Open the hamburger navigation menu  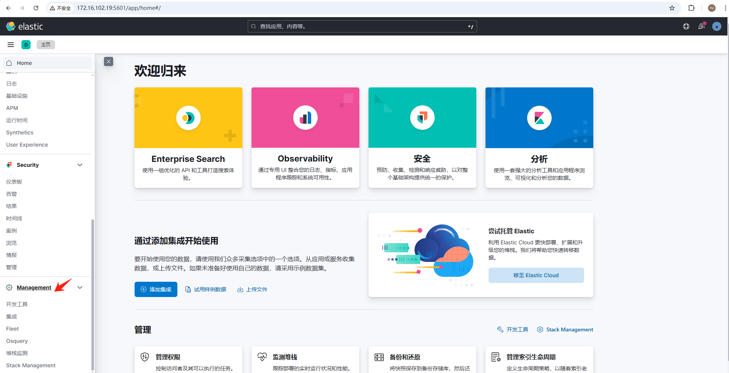point(11,45)
